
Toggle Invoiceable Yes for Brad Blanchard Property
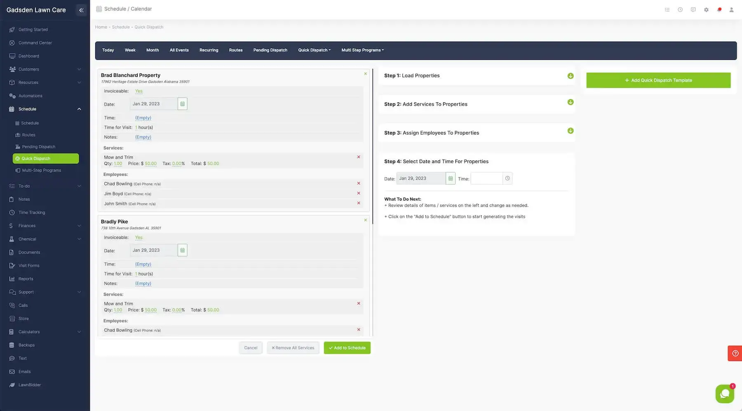click(x=139, y=91)
